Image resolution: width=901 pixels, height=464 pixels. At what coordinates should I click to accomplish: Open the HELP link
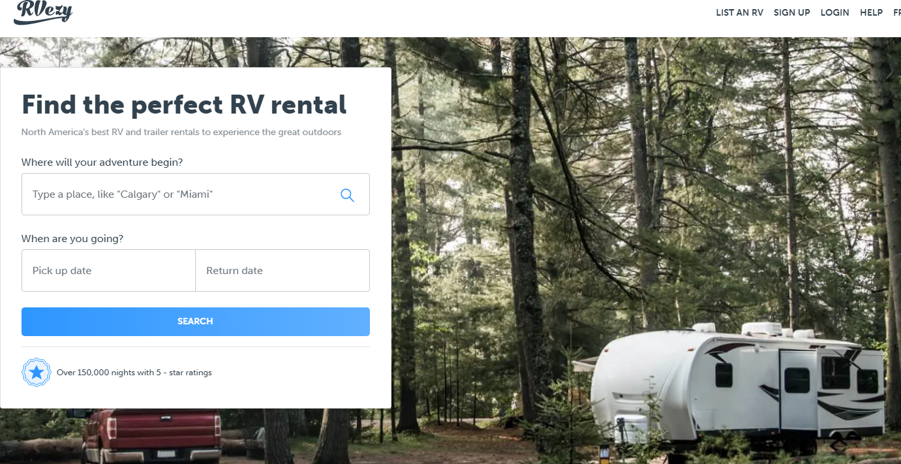point(871,12)
